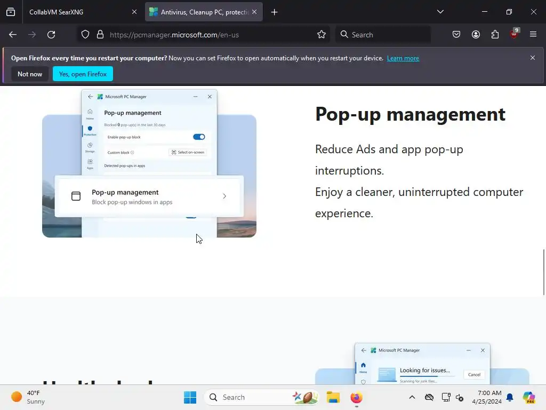Image resolution: width=546 pixels, height=410 pixels.
Task: Select the Antivirus, Cleanup PC tab
Action: (x=204, y=12)
